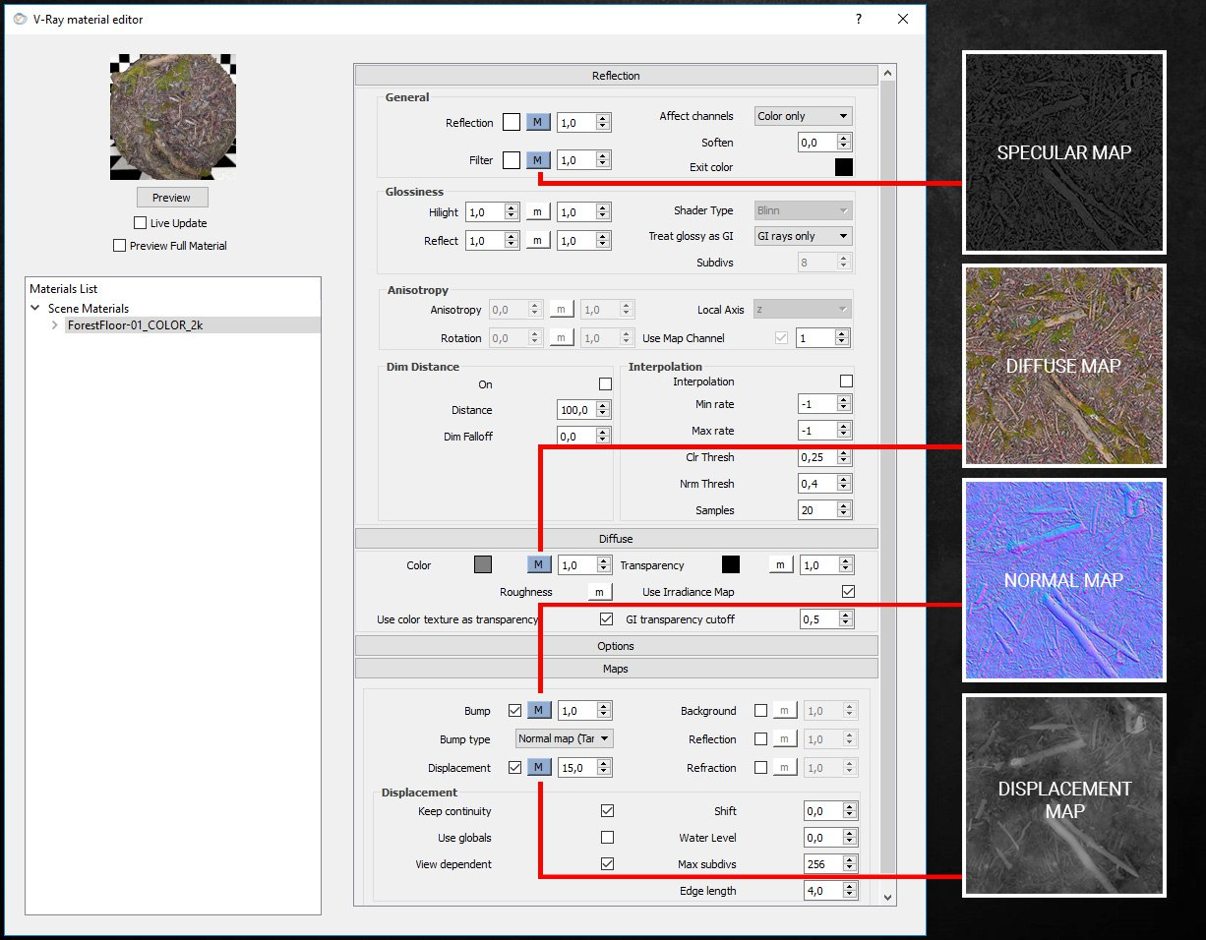Image resolution: width=1206 pixels, height=940 pixels.
Task: Open the Bump type dropdown
Action: tap(565, 738)
